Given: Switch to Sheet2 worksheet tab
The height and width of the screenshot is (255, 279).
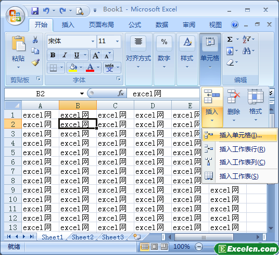Looking at the screenshot, I should pos(83,237).
